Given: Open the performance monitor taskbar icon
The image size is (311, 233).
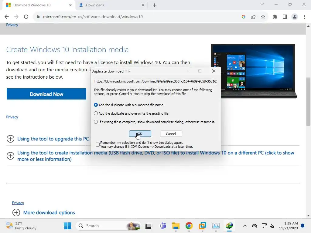Looking at the screenshot, I should coord(216,226).
